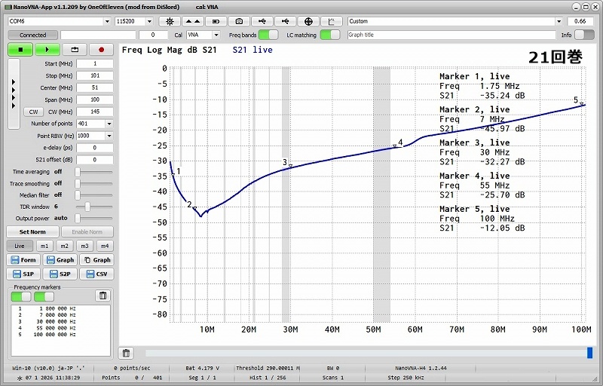The height and width of the screenshot is (386, 603).
Task: Click the crosshair target icon in toolbar
Action: point(309,22)
